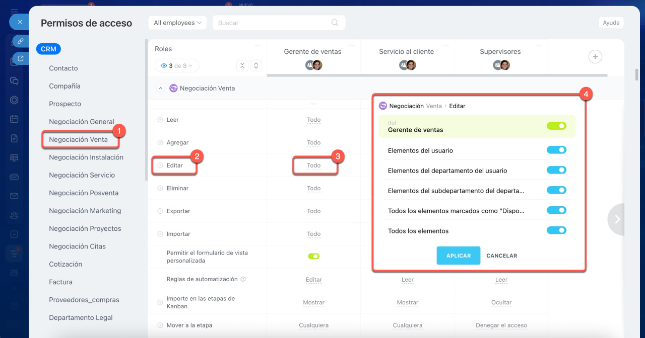The height and width of the screenshot is (338, 645).
Task: Click the magnifier icon in the Buscar field
Action: coord(335,23)
